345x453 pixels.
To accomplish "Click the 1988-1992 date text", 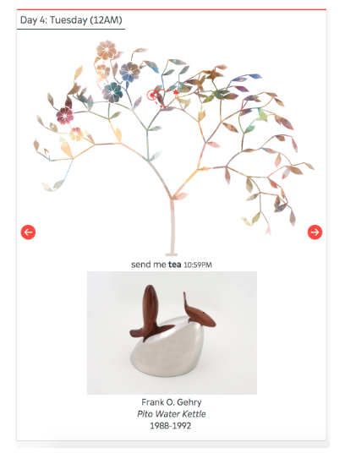I will click(x=171, y=426).
